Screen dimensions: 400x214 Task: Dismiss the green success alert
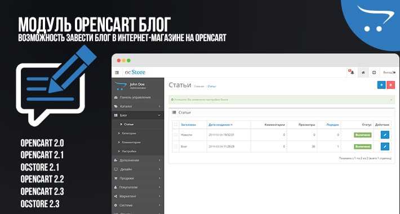(x=391, y=100)
